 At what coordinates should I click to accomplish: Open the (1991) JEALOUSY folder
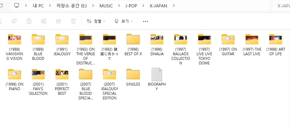coord(62,45)
